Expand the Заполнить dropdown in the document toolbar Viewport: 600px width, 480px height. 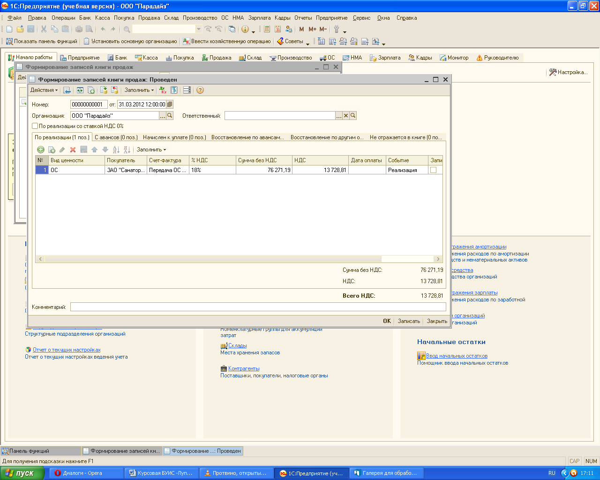pyautogui.click(x=139, y=90)
